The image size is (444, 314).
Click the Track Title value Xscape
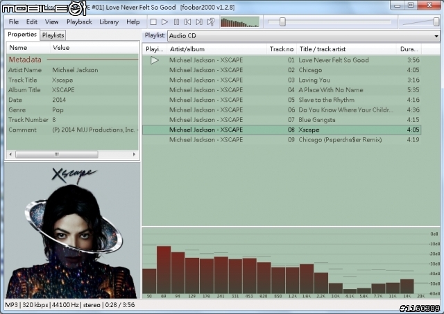[x=62, y=80]
